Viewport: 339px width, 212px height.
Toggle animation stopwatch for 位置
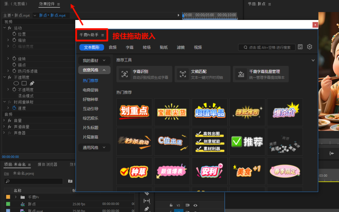pyautogui.click(x=14, y=34)
